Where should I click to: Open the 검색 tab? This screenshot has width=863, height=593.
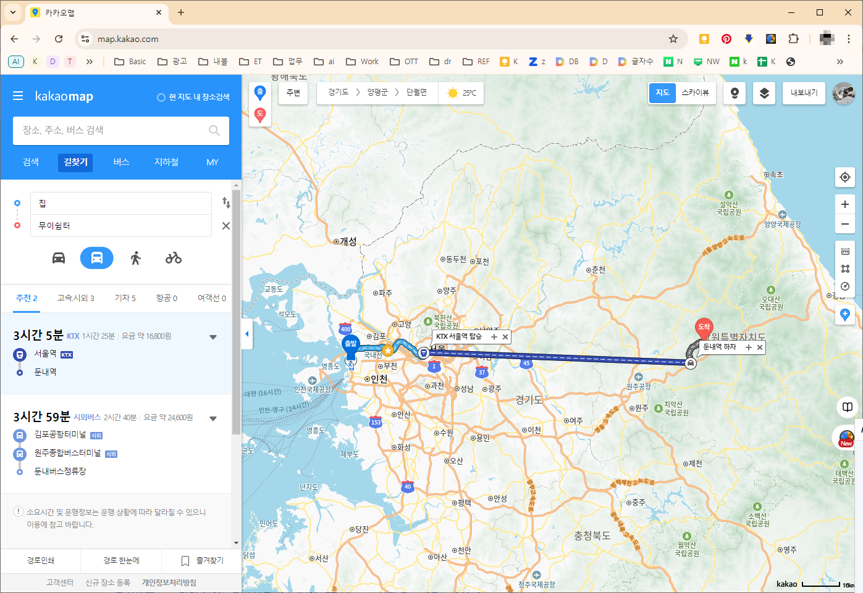31,162
